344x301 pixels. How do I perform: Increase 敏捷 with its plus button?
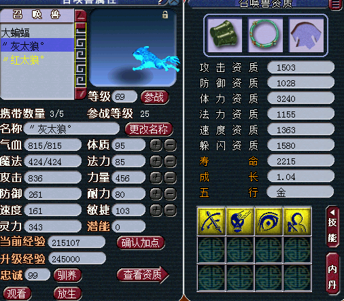click(156, 211)
